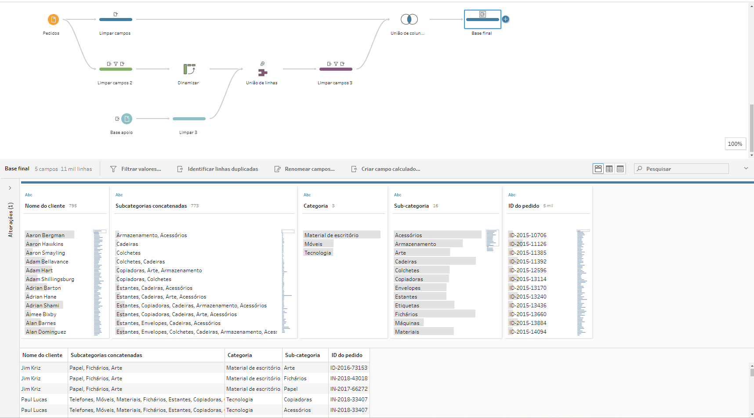
Task: Expand the Alterações side panel
Action: click(x=10, y=188)
